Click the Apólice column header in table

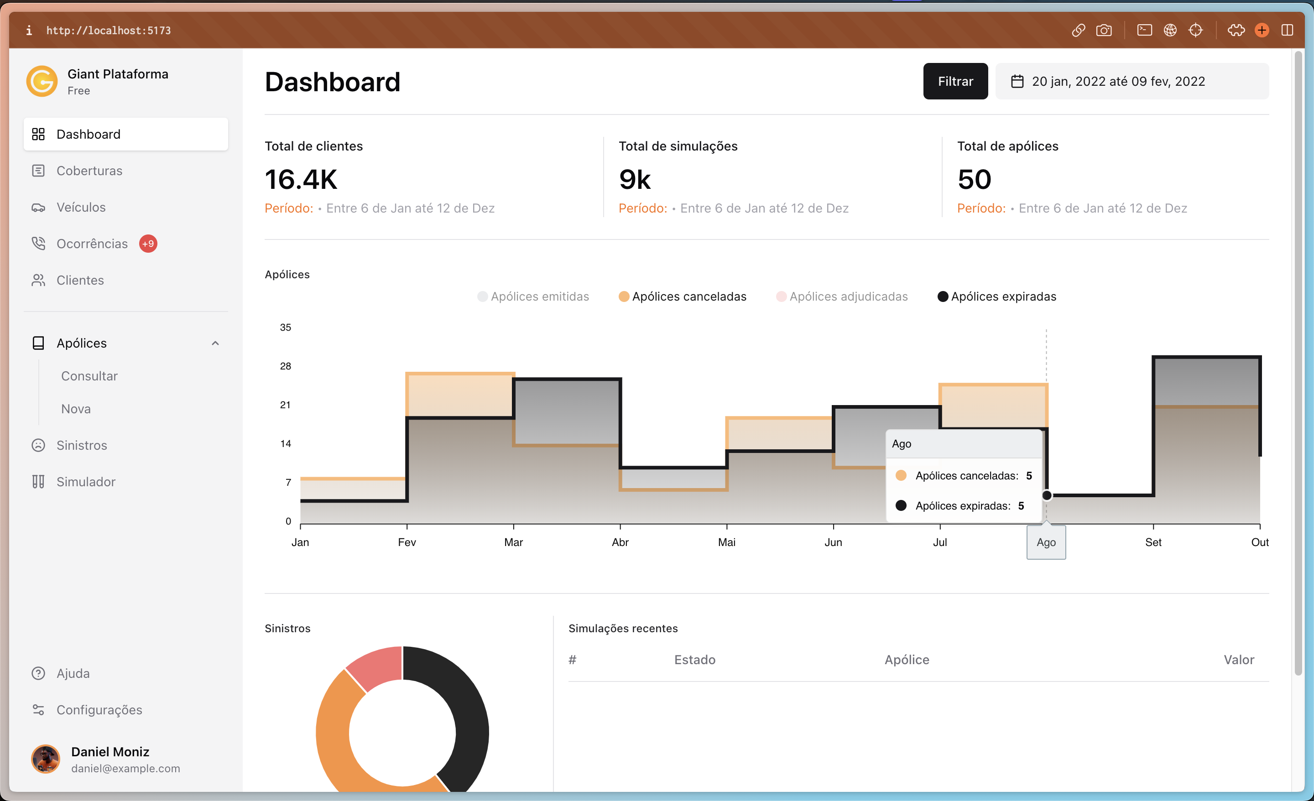point(907,660)
